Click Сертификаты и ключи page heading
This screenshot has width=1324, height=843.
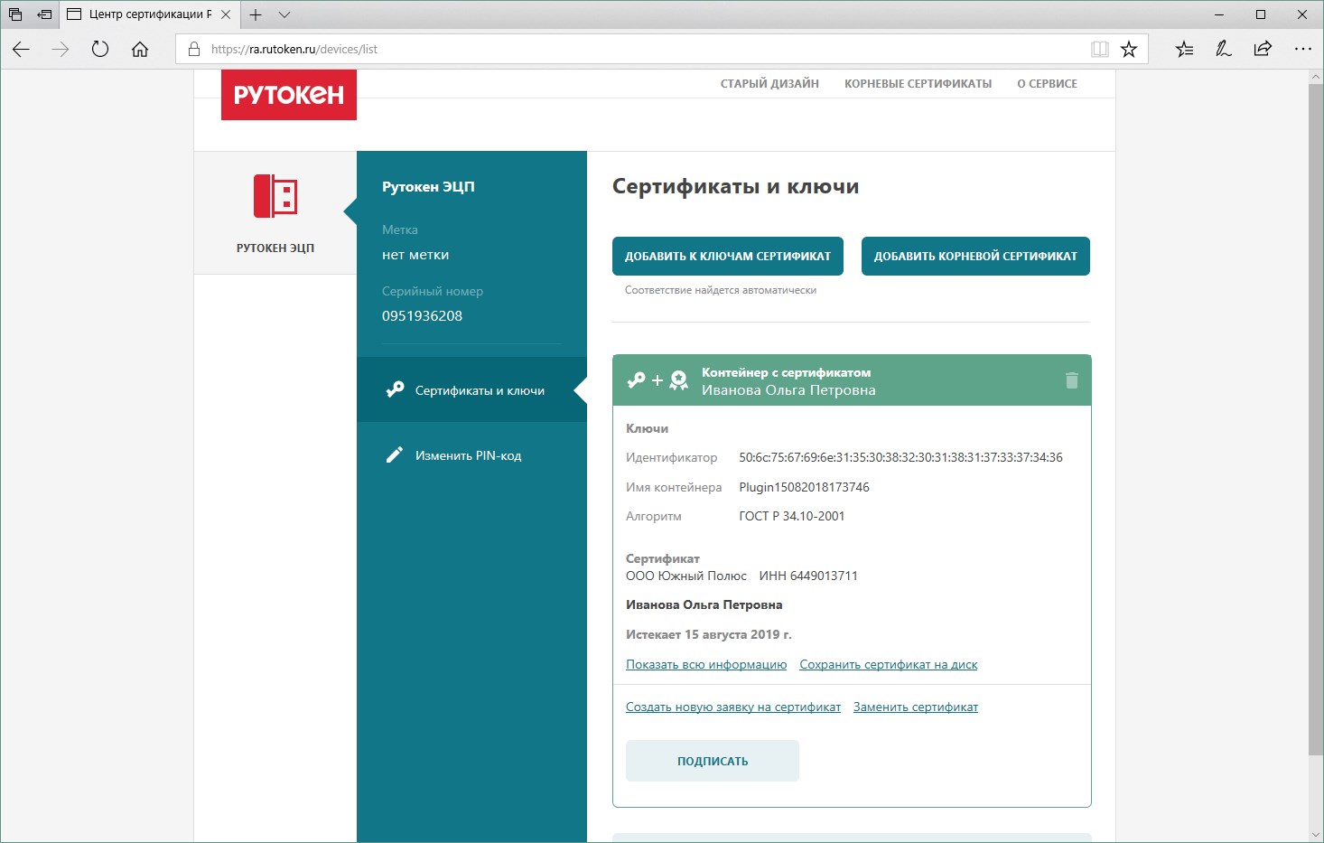735,187
